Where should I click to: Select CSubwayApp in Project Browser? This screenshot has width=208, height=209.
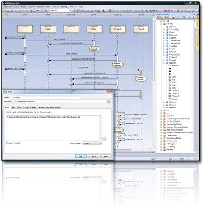175,41
